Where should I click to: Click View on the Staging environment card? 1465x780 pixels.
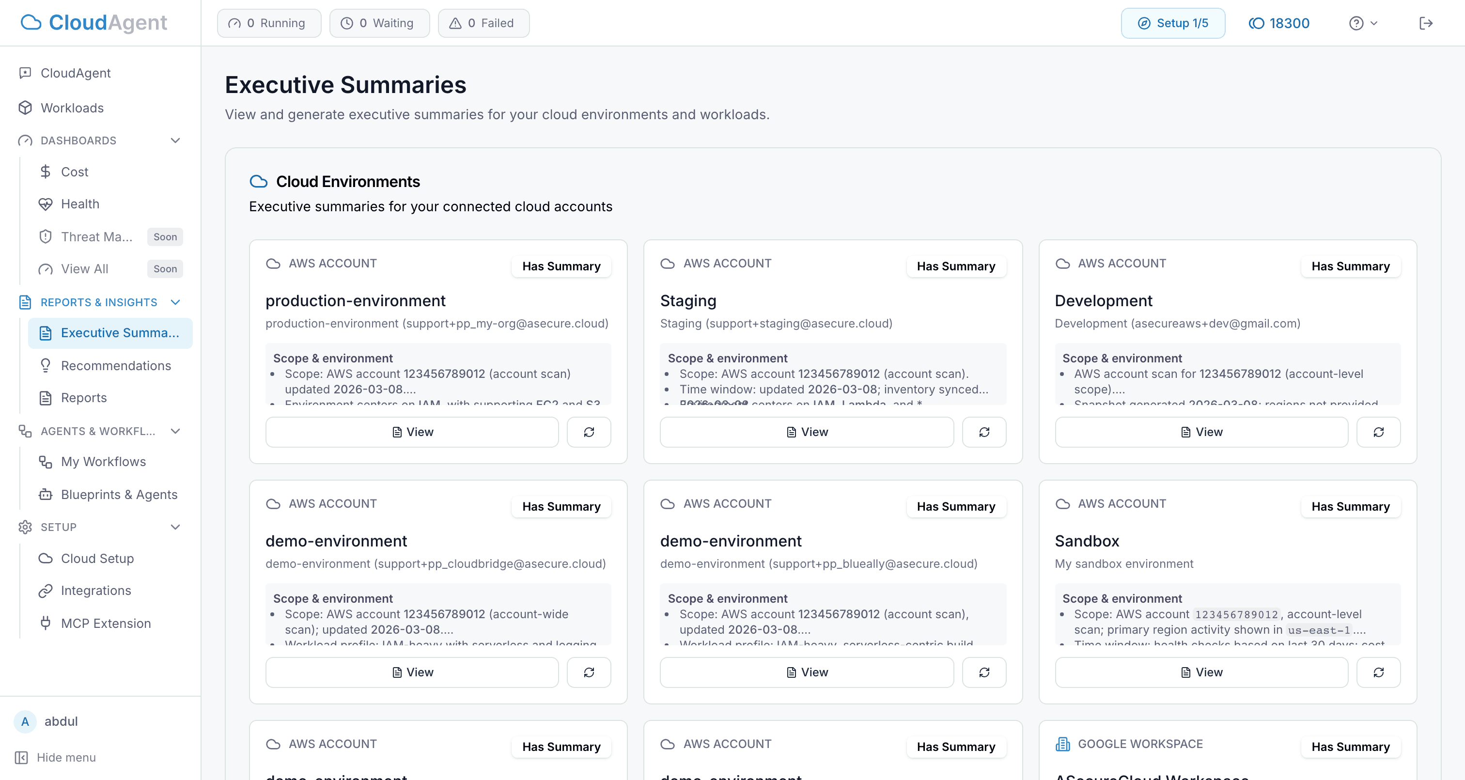[x=806, y=432]
